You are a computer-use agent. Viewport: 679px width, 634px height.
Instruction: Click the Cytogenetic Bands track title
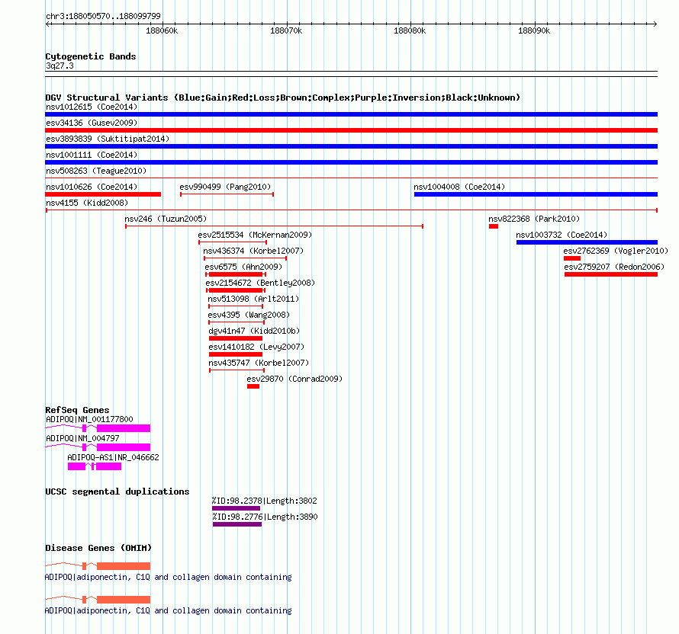(91, 56)
